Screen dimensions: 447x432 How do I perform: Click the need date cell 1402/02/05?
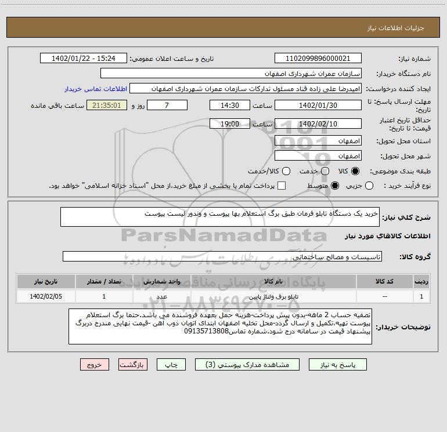pos(46,296)
